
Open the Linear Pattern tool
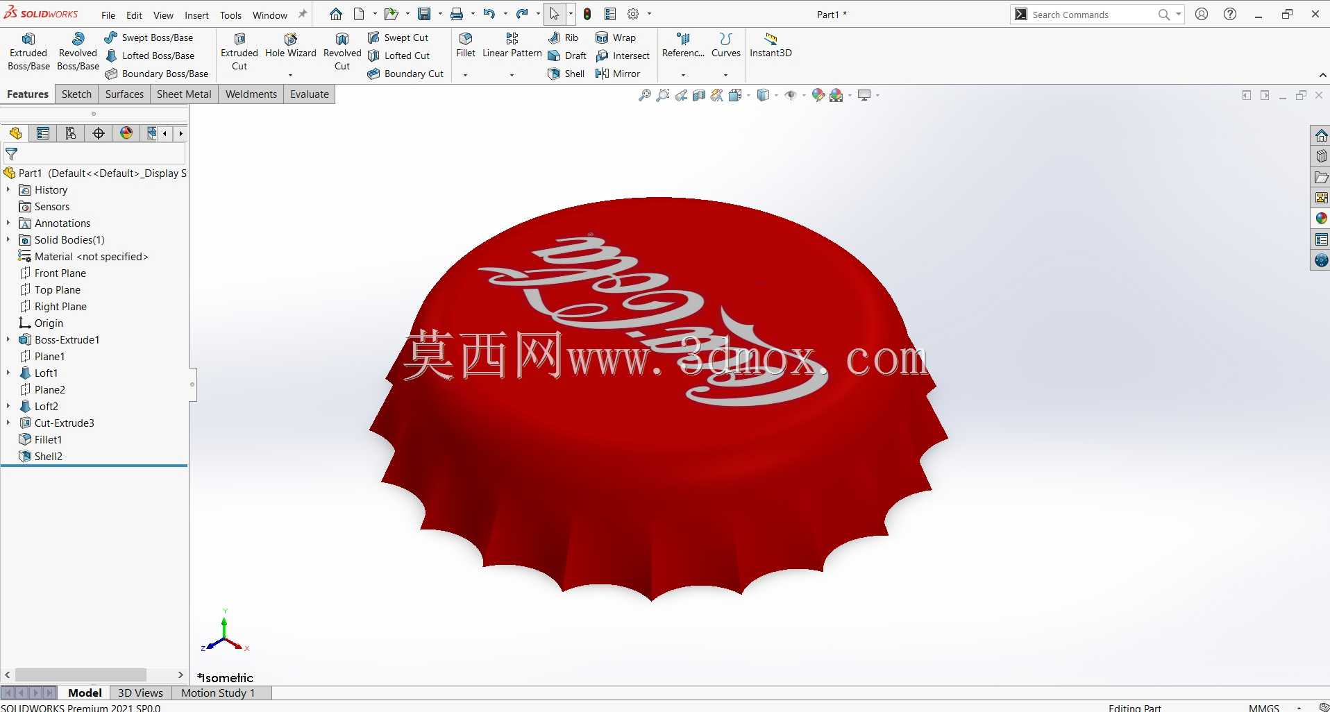512,46
